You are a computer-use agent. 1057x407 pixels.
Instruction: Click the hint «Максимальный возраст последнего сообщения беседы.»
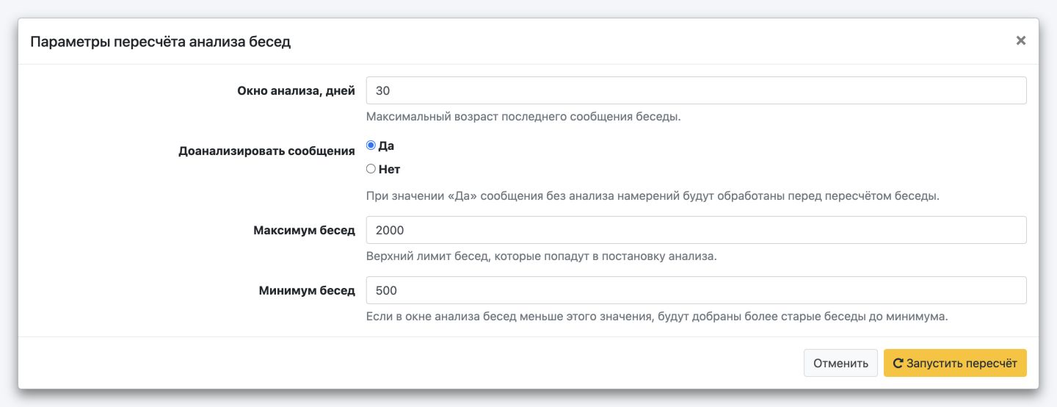[523, 117]
